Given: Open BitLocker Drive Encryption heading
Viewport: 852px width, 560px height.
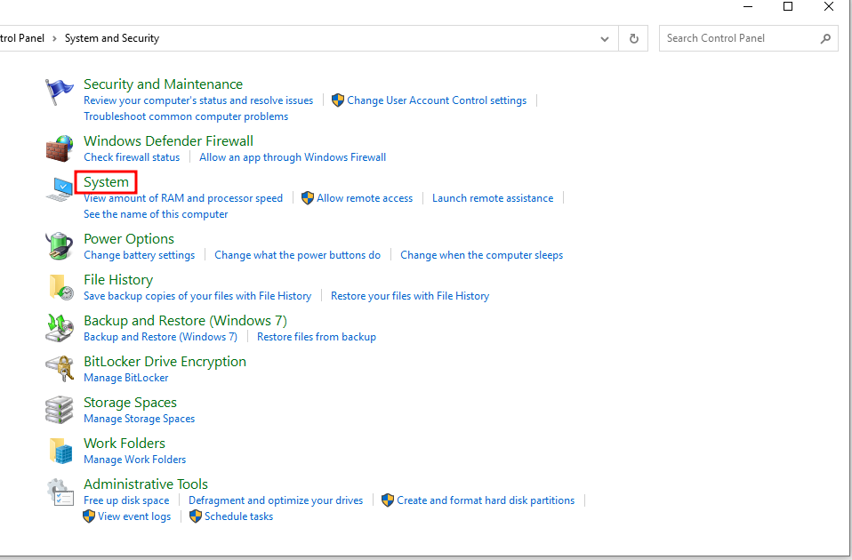Looking at the screenshot, I should (165, 362).
